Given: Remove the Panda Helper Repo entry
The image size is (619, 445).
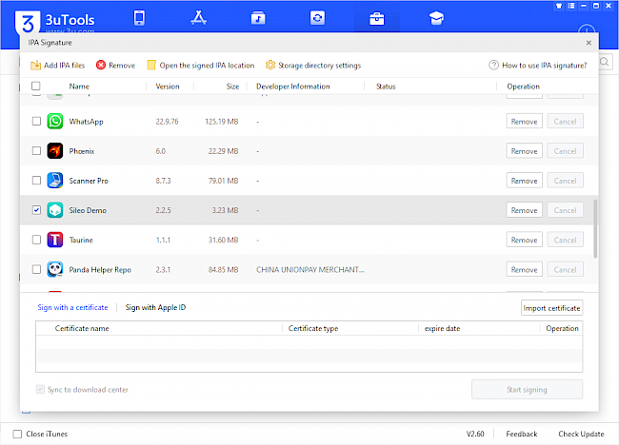Looking at the screenshot, I should tap(525, 270).
